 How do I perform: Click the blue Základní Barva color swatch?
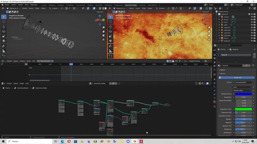(243, 94)
